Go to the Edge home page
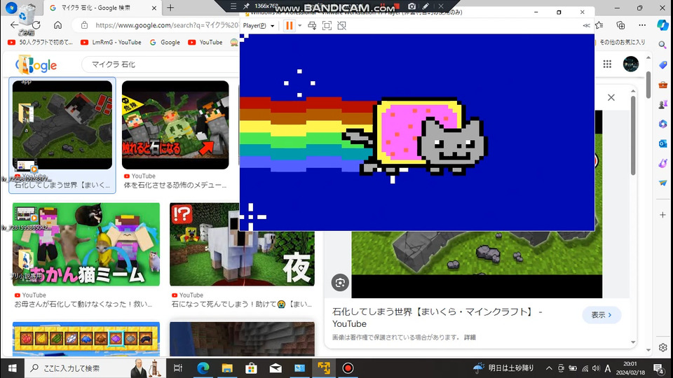The image size is (673, 378). (57, 25)
